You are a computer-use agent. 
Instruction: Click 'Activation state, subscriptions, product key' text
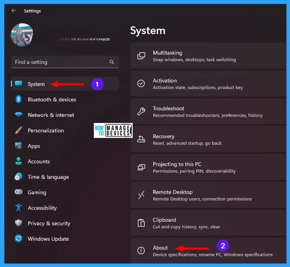(198, 87)
